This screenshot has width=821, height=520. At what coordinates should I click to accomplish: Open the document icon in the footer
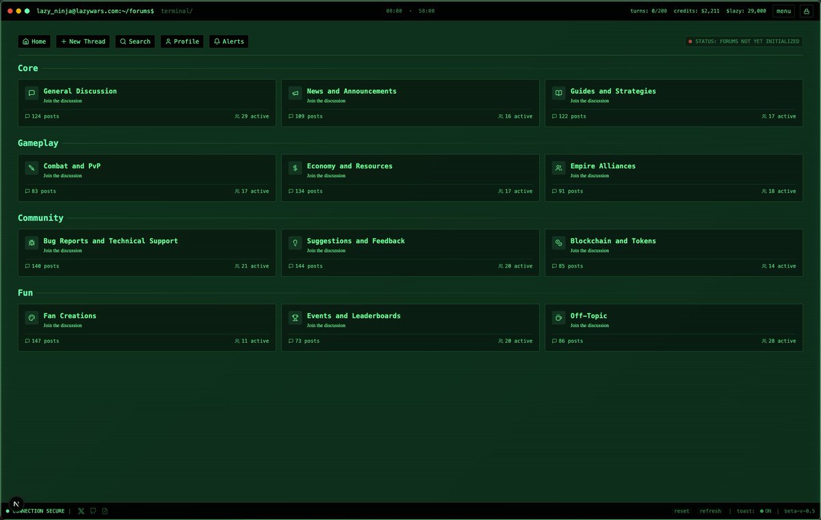[105, 511]
